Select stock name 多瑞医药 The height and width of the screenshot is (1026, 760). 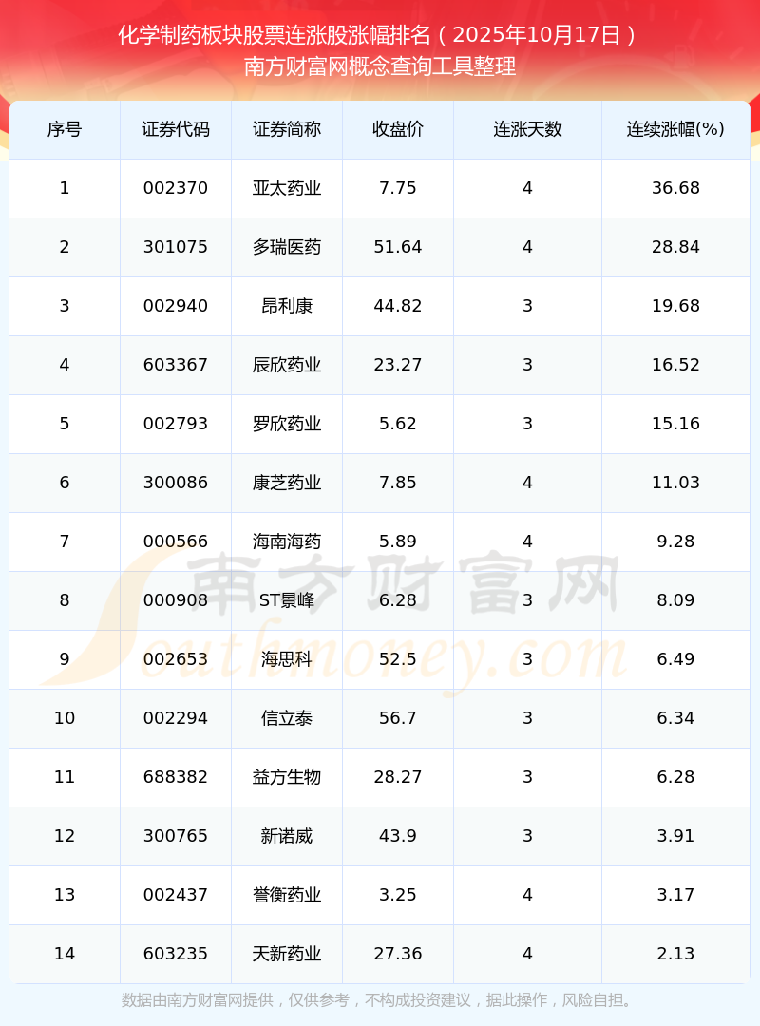tap(287, 247)
